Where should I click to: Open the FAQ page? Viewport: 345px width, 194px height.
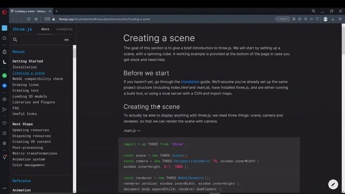[16, 108]
